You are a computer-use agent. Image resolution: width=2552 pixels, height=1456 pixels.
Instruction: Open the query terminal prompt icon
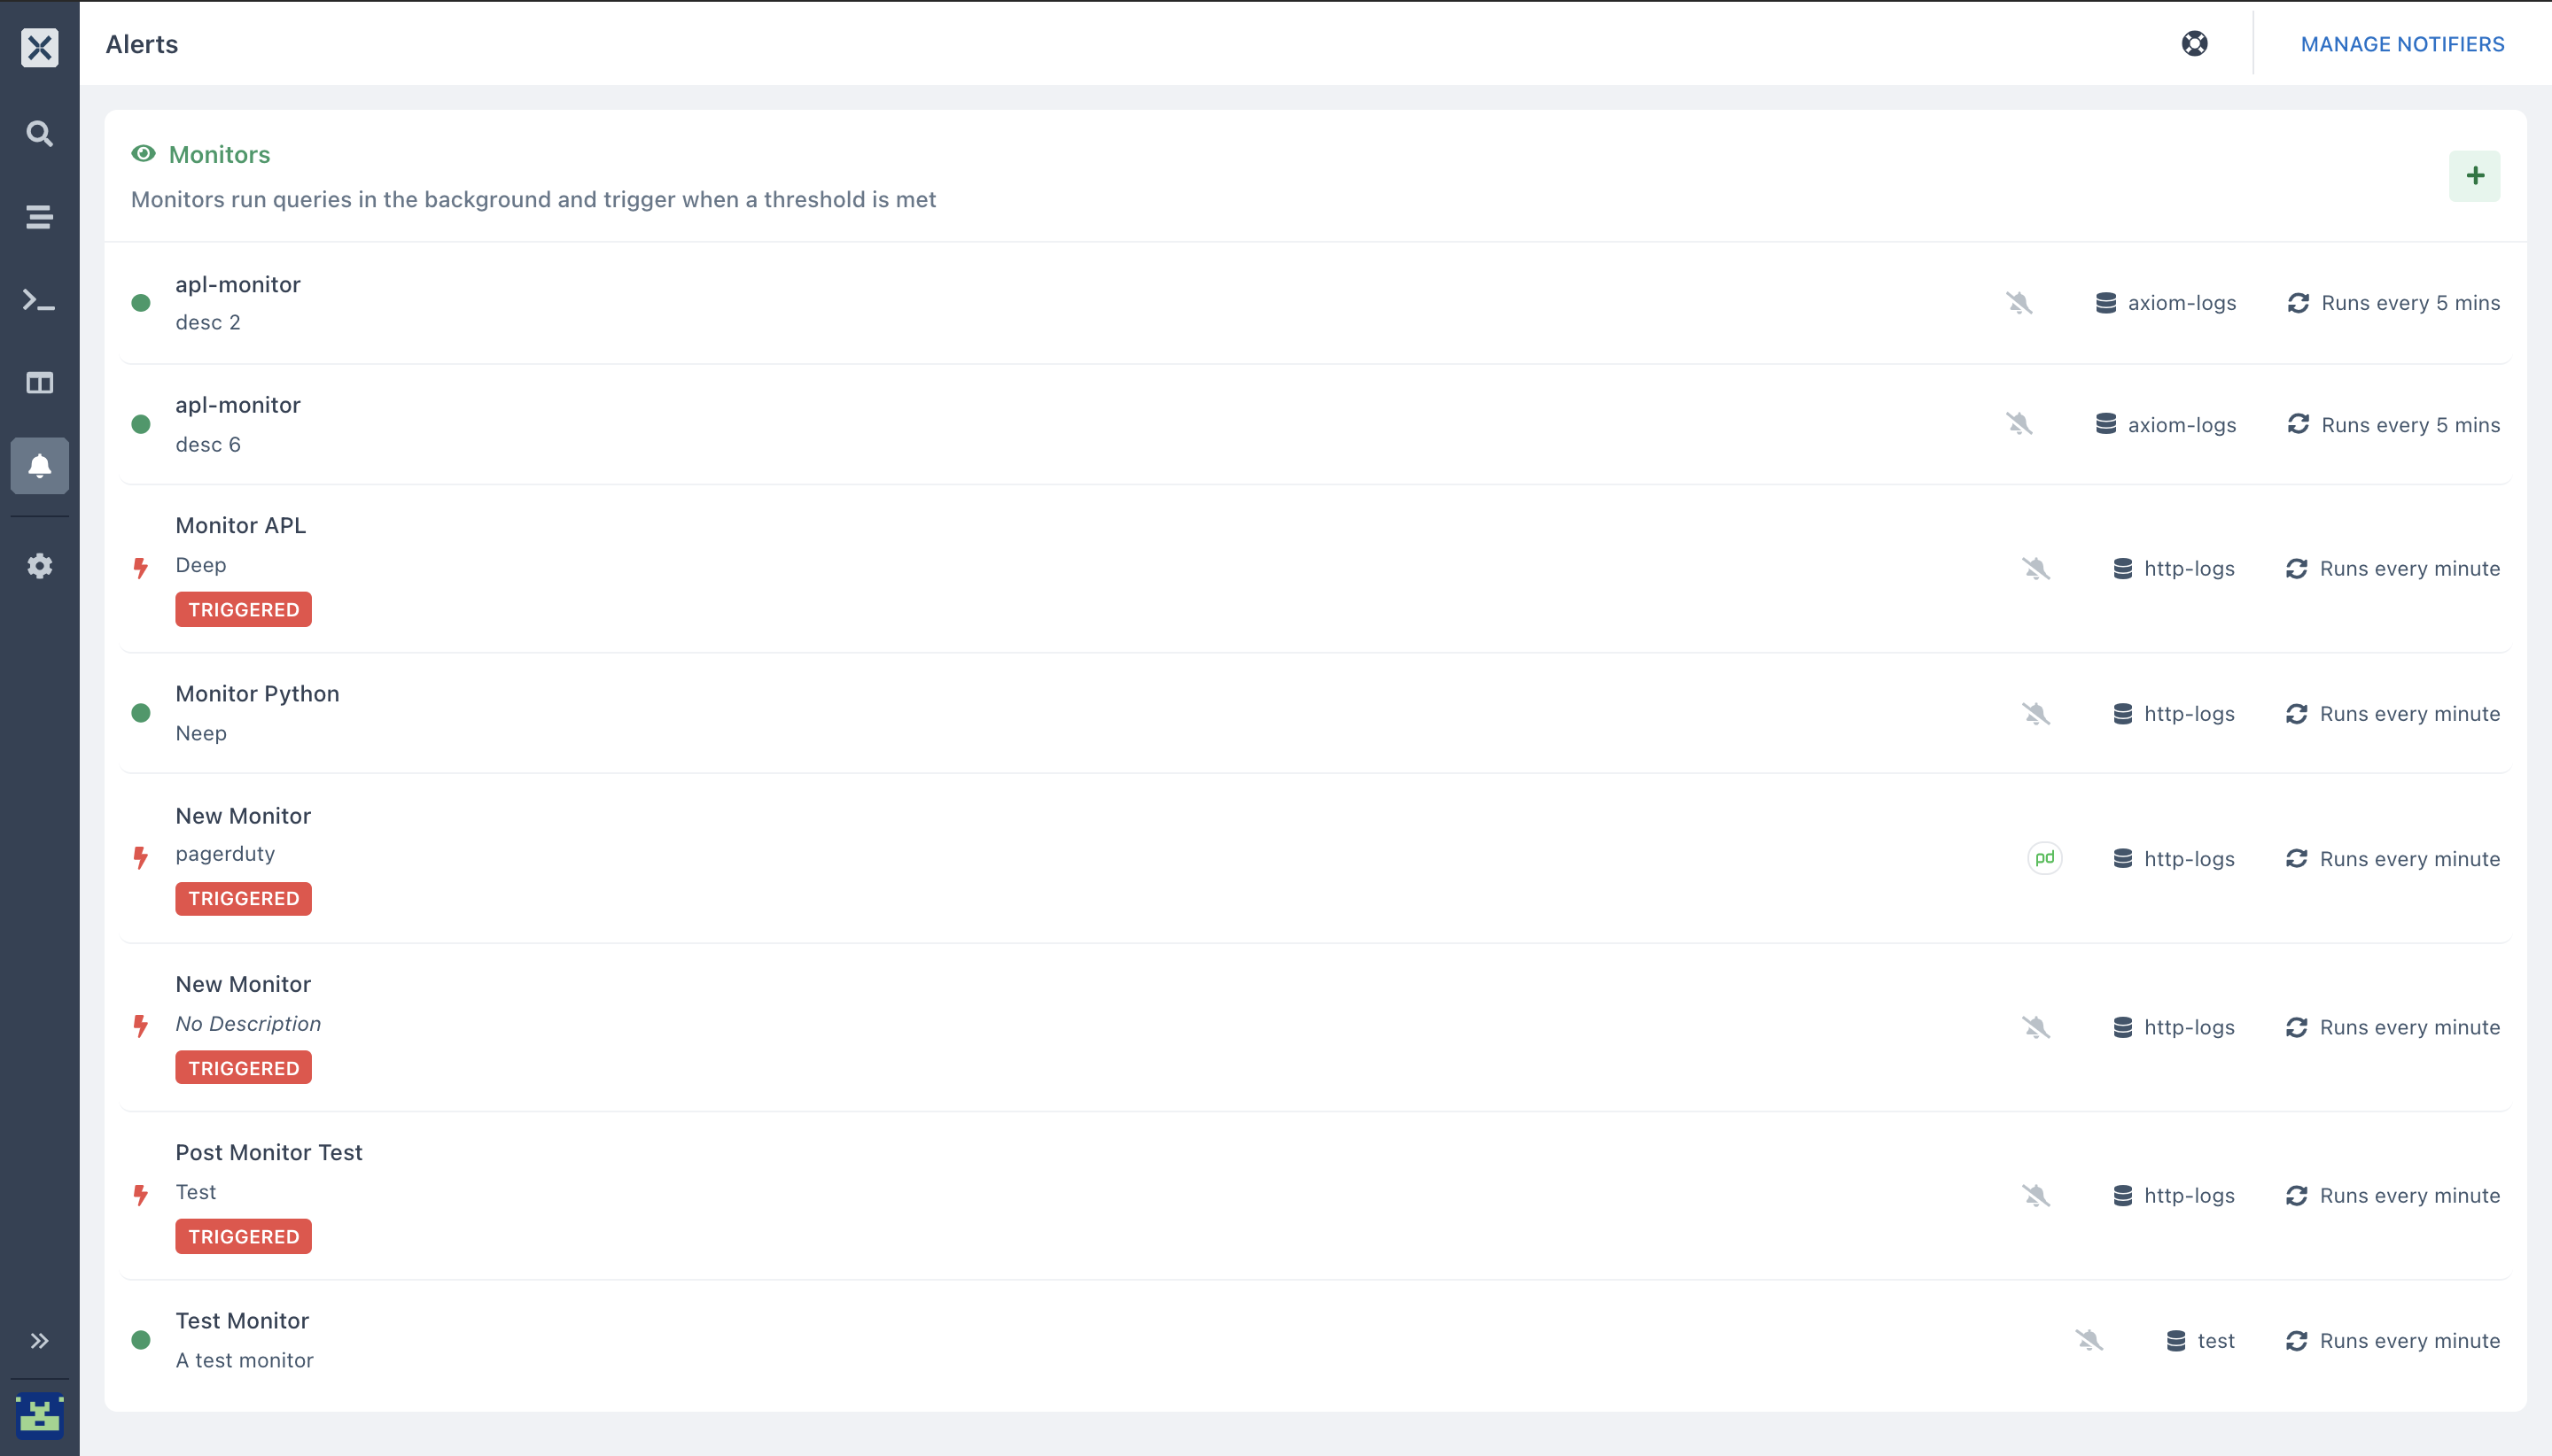click(39, 300)
